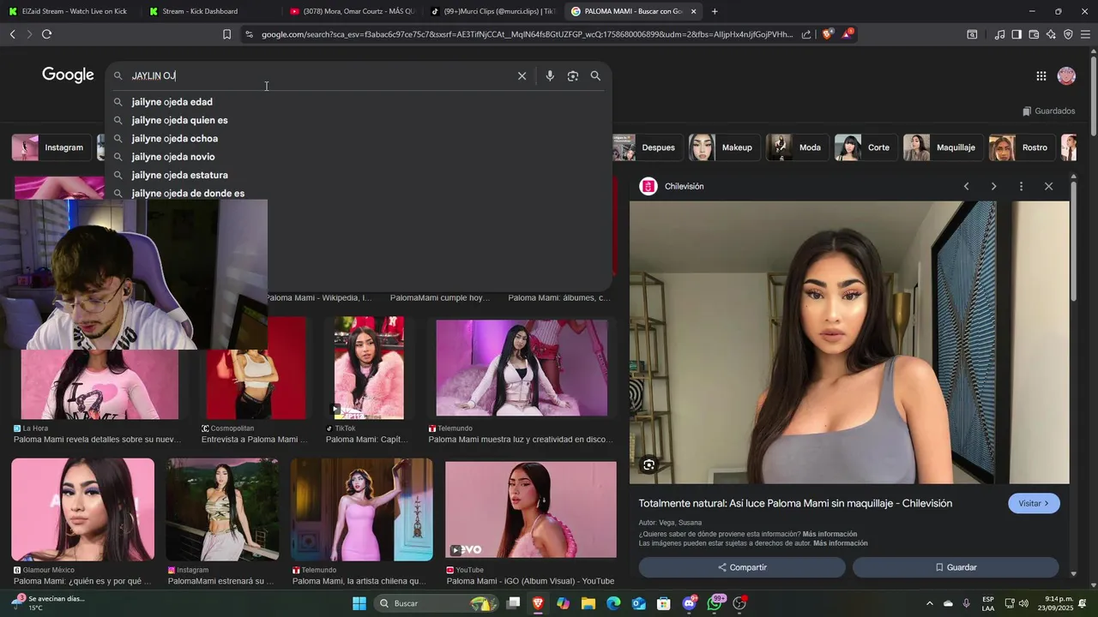Toggle the browser sidebar panel
Image resolution: width=1098 pixels, height=617 pixels.
tap(1017, 34)
